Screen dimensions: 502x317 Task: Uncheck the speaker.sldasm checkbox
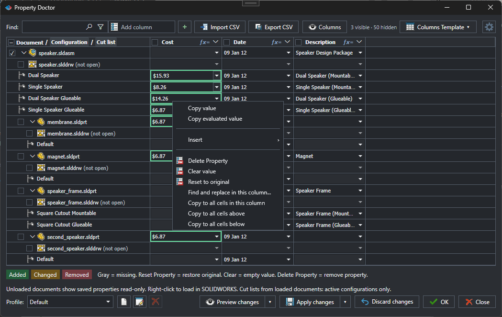pos(12,53)
